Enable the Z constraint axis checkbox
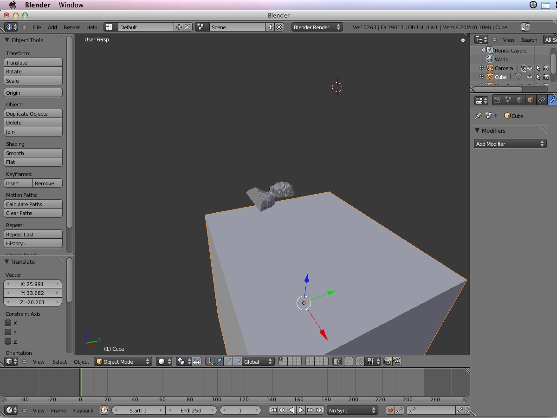 point(8,341)
